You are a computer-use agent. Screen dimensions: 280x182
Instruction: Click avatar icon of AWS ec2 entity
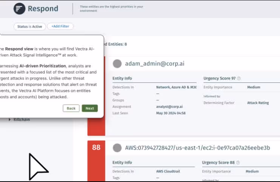pos(117,148)
